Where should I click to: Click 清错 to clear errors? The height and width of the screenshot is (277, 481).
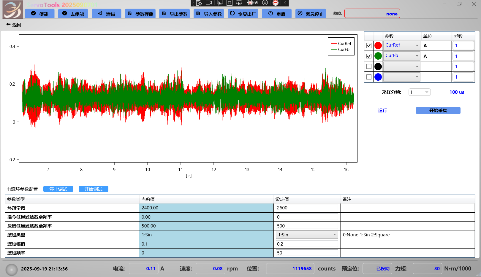107,14
